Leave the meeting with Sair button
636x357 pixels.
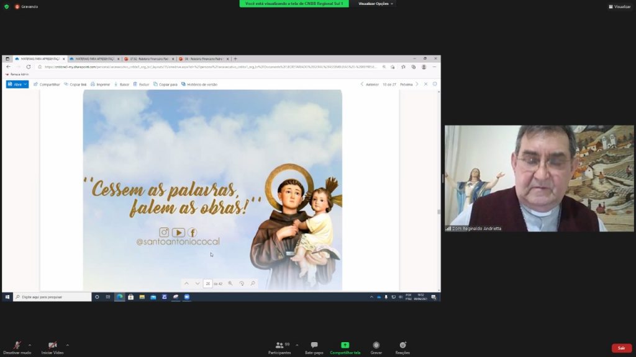click(x=621, y=348)
